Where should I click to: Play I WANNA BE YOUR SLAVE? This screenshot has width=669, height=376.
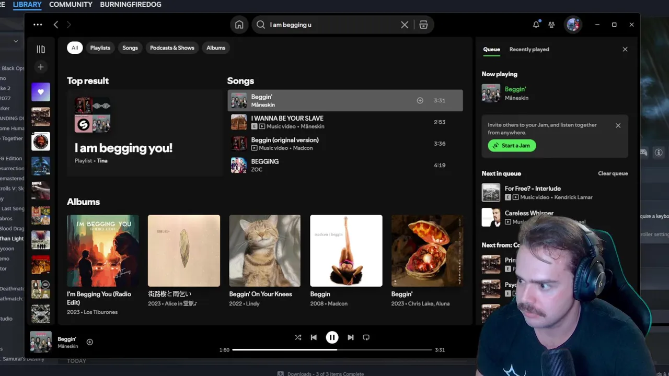(345, 122)
